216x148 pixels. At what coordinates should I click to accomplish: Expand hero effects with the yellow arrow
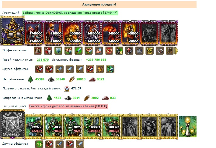[x=176, y=51]
